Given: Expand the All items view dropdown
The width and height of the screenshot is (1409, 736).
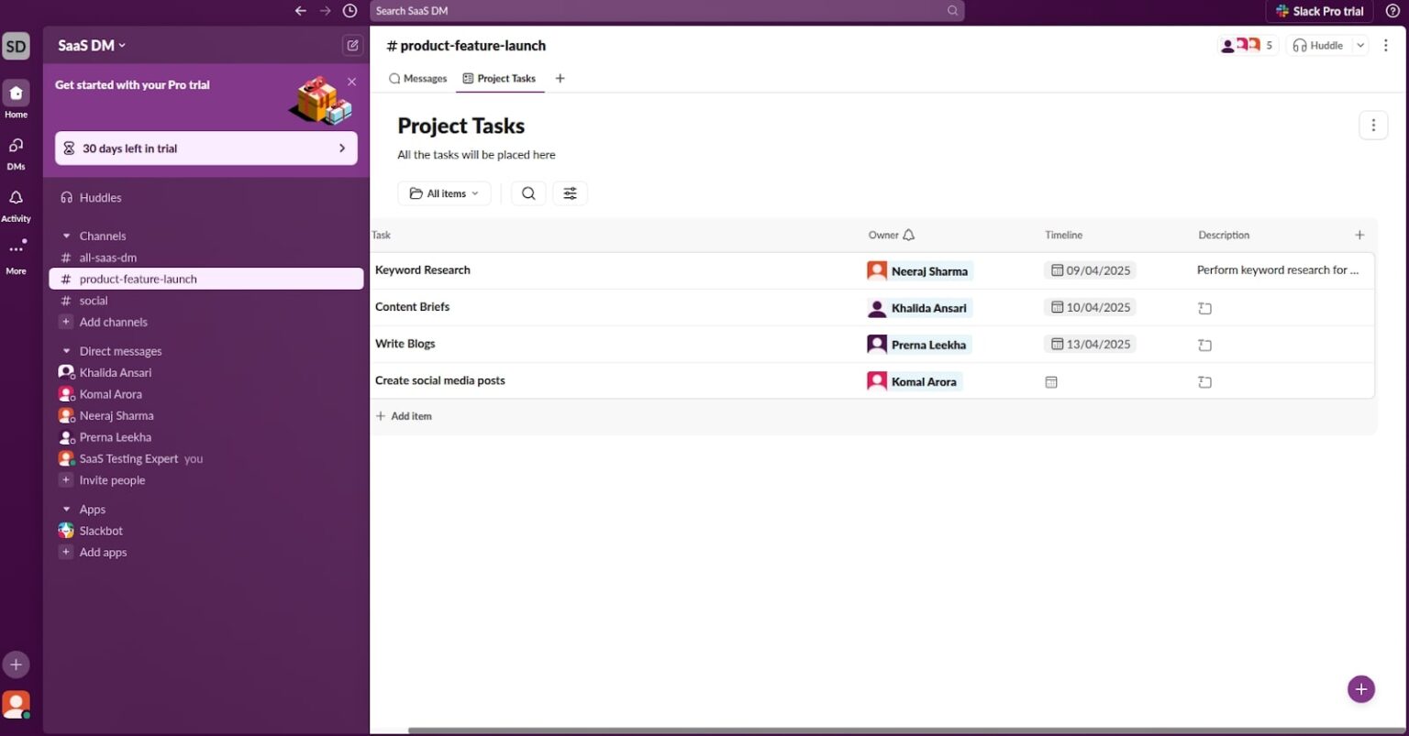Looking at the screenshot, I should pos(444,193).
